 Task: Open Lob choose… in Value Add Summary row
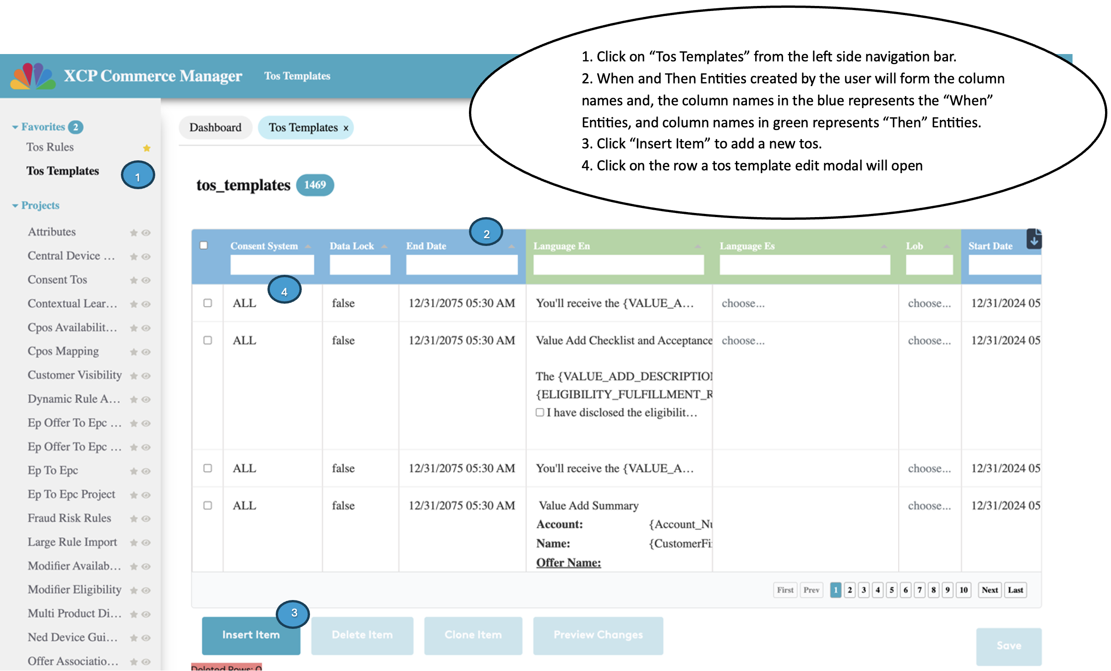[x=929, y=506]
